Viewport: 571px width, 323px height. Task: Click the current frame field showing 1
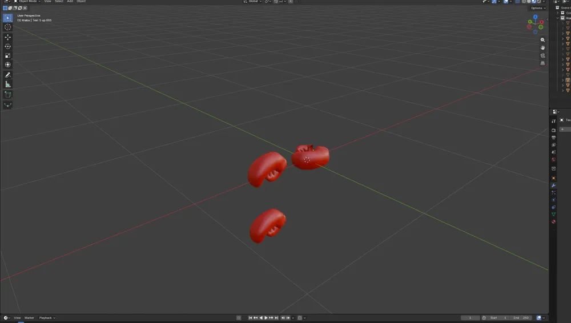[x=470, y=318]
